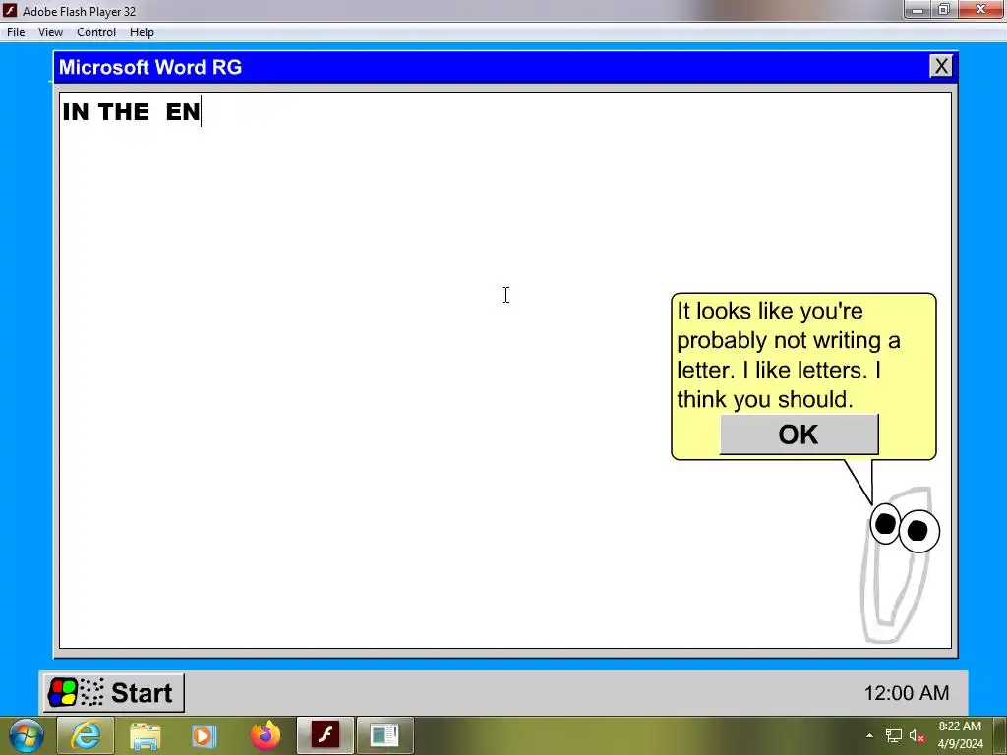The height and width of the screenshot is (755, 1007).
Task: Click inside the Word RG text area
Action: point(505,371)
